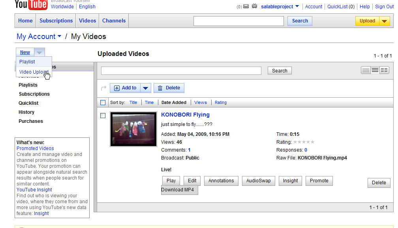Screen dimensions: 398x228
Task: Open the Channels tab
Action: click(114, 21)
